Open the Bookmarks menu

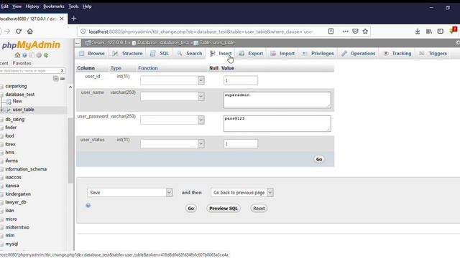(54, 6)
